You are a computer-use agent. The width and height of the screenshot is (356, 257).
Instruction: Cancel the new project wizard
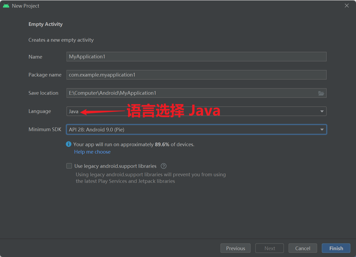[x=303, y=248]
